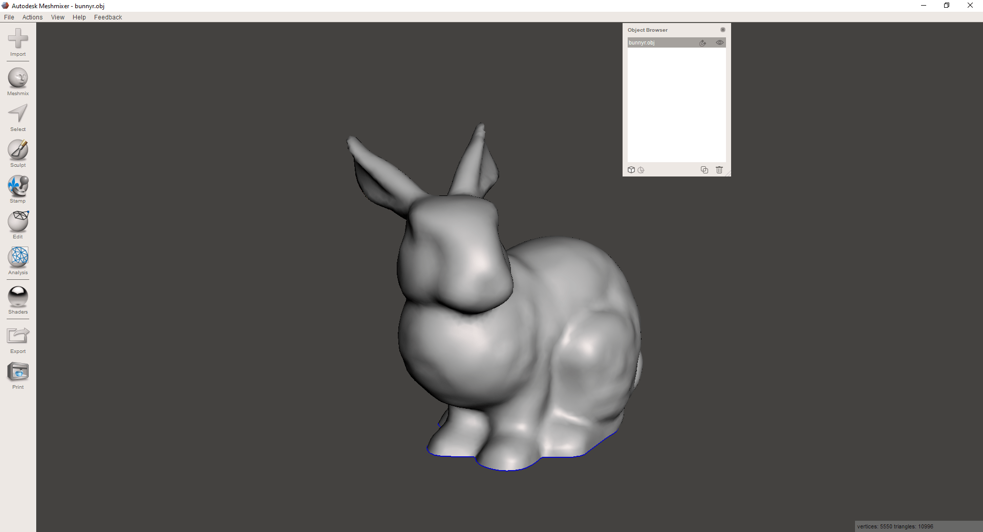Open the View menu
This screenshot has height=532, width=983.
[58, 17]
